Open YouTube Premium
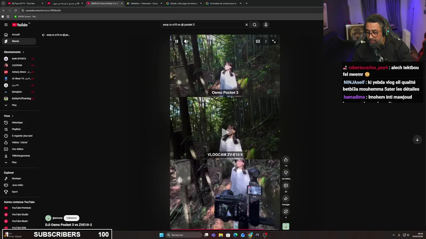This screenshot has width=426, height=239. [21, 208]
